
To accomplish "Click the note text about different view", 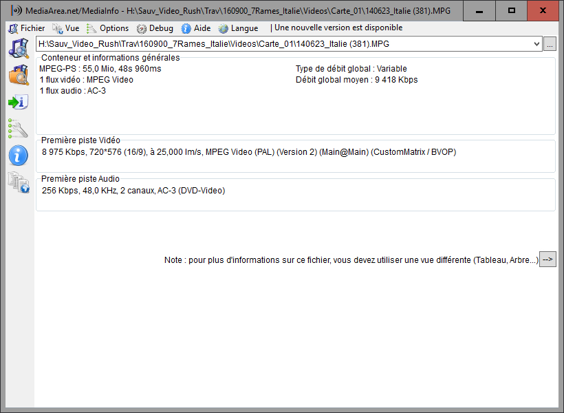I will (351, 260).
